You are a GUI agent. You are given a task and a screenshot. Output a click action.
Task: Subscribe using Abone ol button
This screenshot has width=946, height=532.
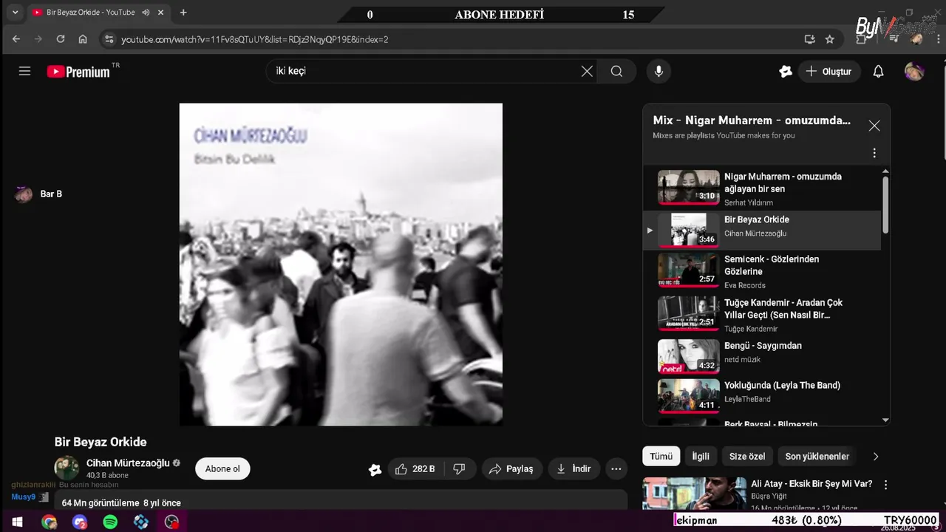(x=222, y=469)
